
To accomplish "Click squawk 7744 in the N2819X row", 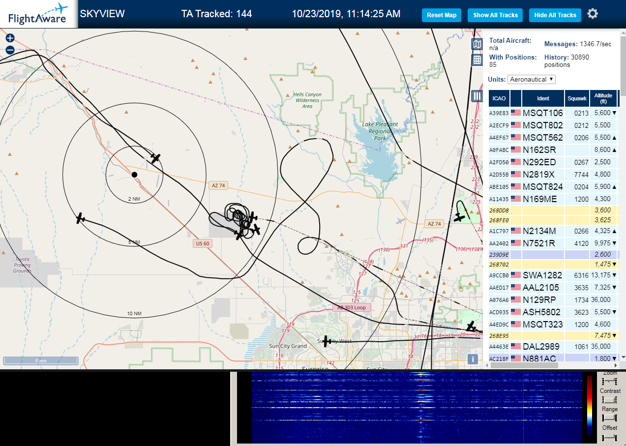I will [x=581, y=175].
